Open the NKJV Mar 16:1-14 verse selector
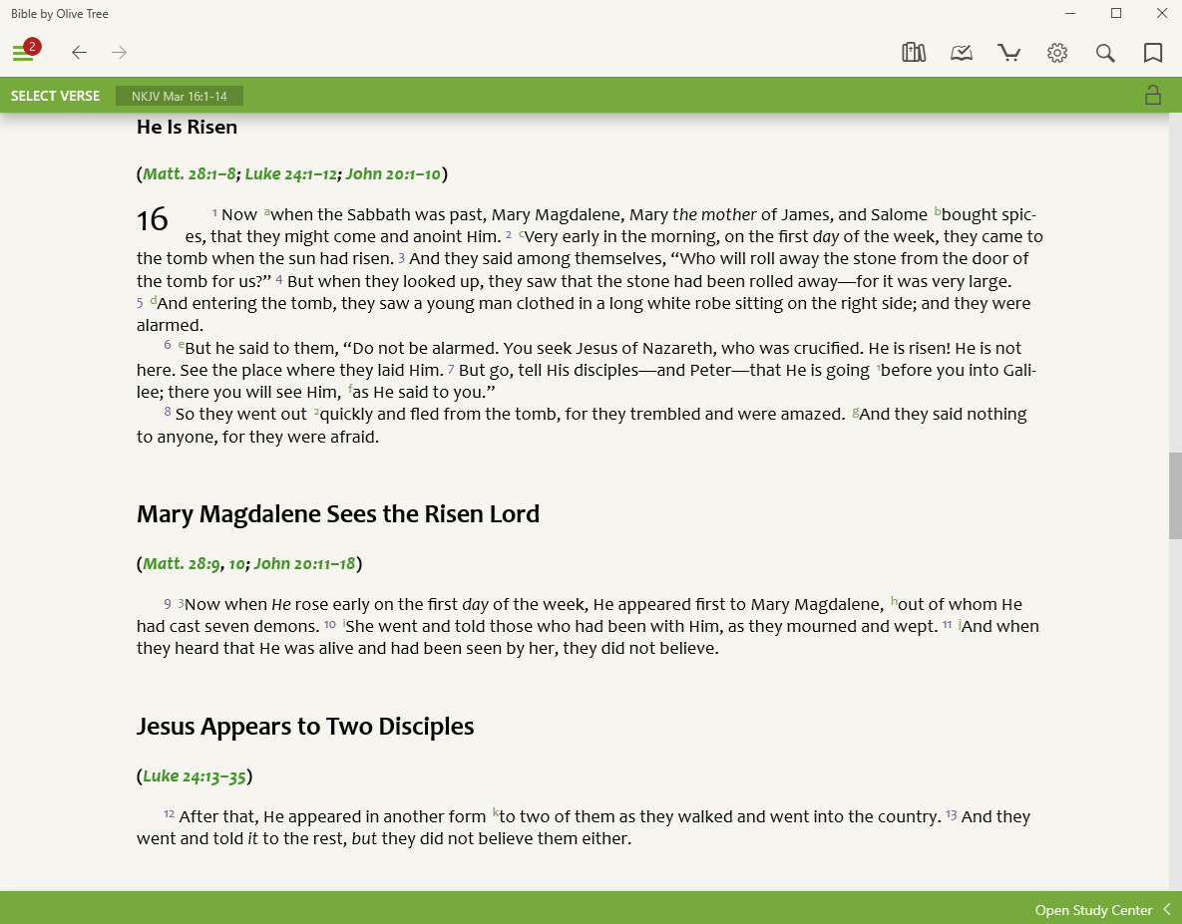 180,96
